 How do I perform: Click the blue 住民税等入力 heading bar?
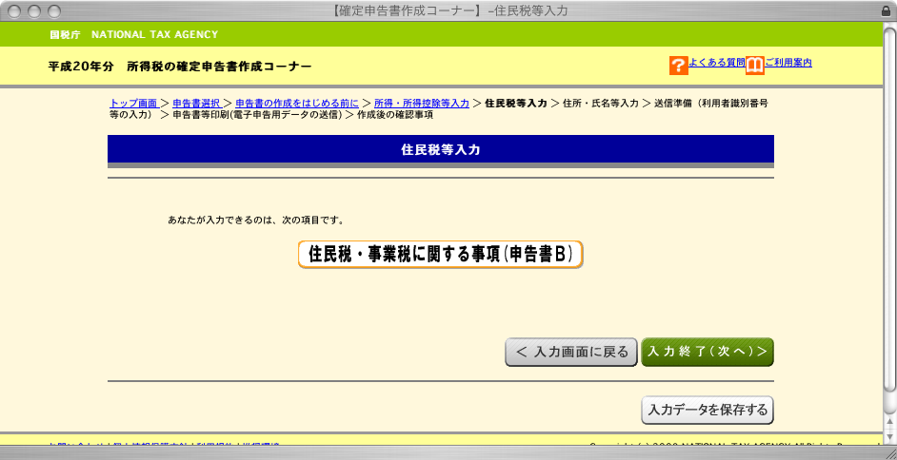[440, 149]
